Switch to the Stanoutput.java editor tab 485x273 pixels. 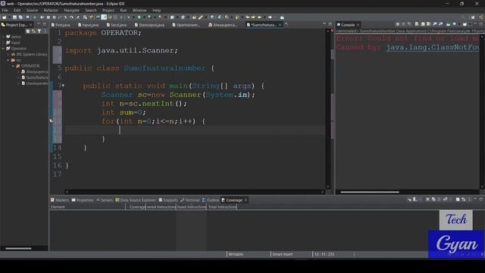click(x=150, y=25)
